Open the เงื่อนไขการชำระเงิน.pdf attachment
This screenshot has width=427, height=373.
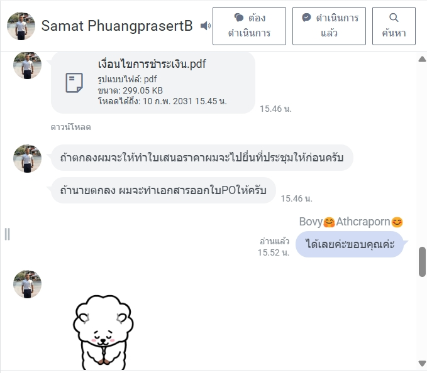click(152, 64)
